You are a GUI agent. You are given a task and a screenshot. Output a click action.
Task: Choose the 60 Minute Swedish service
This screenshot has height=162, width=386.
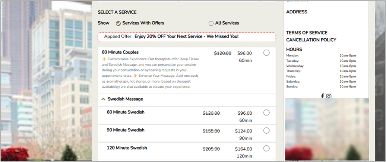[x=266, y=112]
